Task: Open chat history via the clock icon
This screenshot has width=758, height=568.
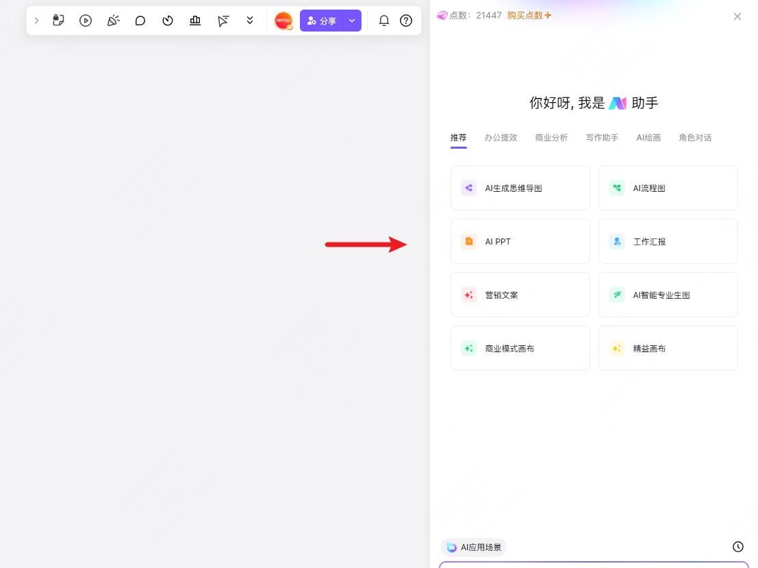Action: [737, 546]
